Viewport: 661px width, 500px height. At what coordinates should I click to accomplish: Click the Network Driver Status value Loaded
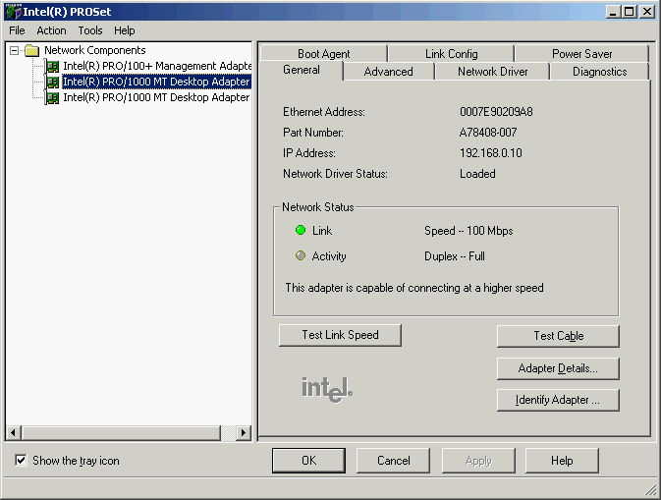click(x=477, y=174)
